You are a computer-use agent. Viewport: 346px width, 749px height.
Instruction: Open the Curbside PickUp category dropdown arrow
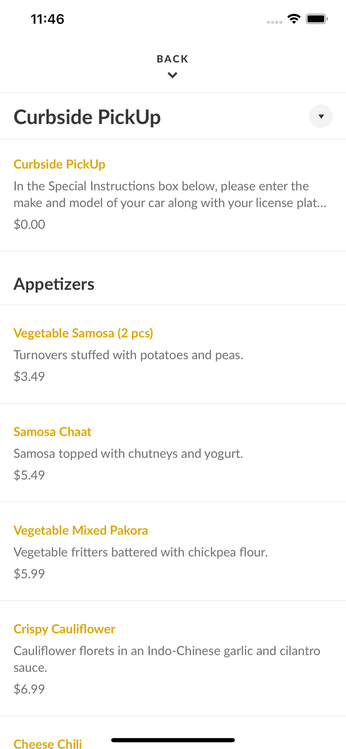[x=321, y=116]
